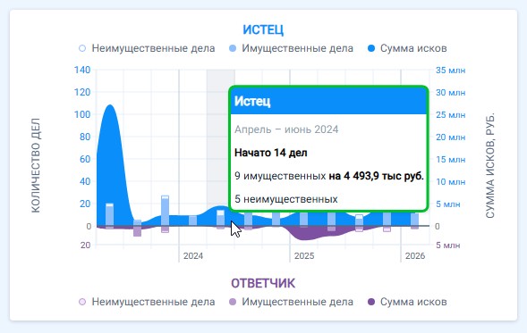Click the solid blue legend dot under ИСТЕЦ
The height and width of the screenshot is (333, 527).
pos(371,48)
